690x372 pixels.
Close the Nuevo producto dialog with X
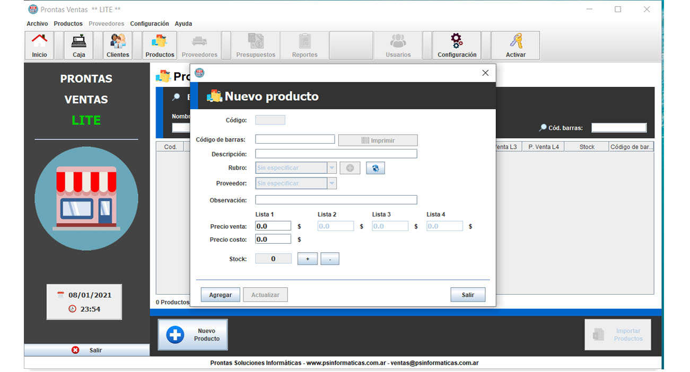pos(485,73)
